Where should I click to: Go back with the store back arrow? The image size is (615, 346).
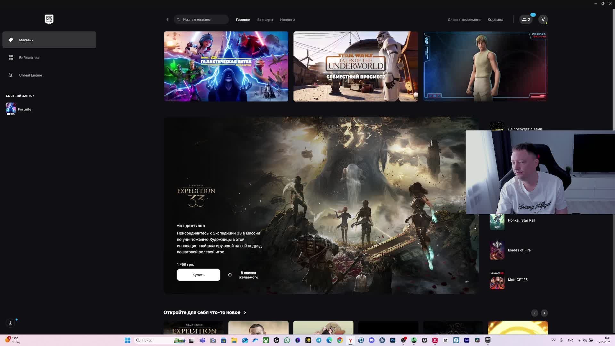coord(167,20)
